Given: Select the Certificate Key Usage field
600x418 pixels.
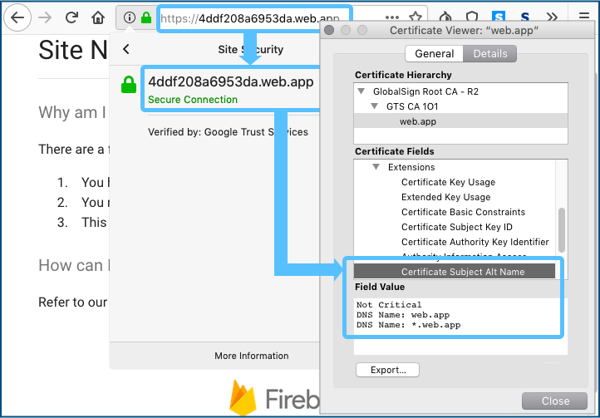Looking at the screenshot, I should (x=448, y=182).
